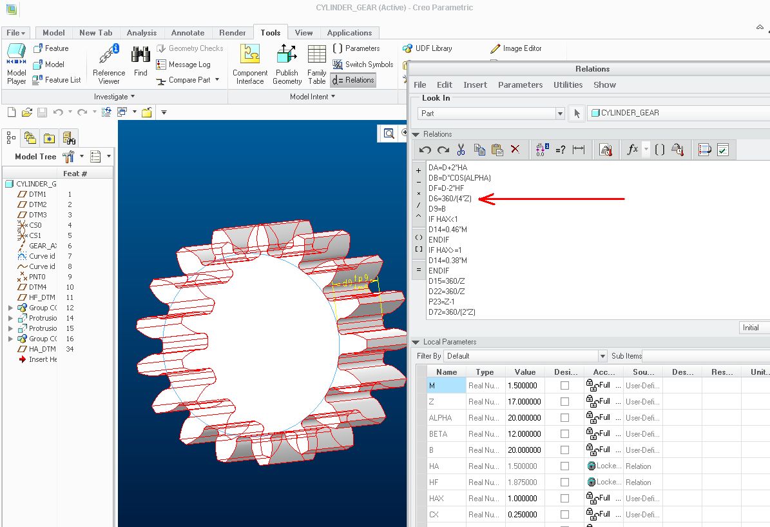This screenshot has width=770, height=527.
Task: Check the Designate box for BETA
Action: (564, 434)
